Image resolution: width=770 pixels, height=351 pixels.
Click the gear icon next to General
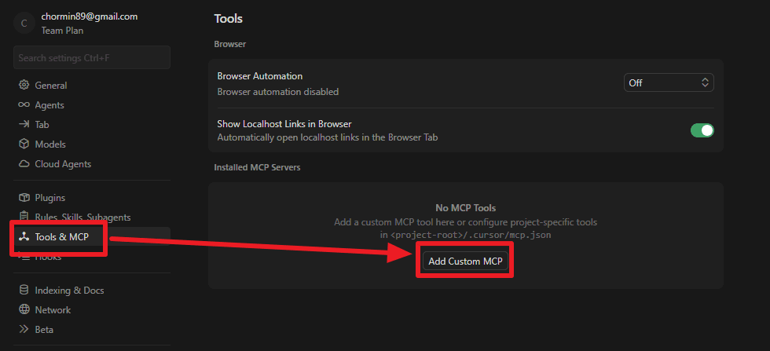(x=24, y=86)
